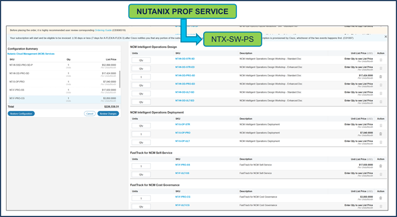This screenshot has width=397, height=217.
Task: Open SKU link NT-W-OD-ULT-ED
Action: [185, 101]
